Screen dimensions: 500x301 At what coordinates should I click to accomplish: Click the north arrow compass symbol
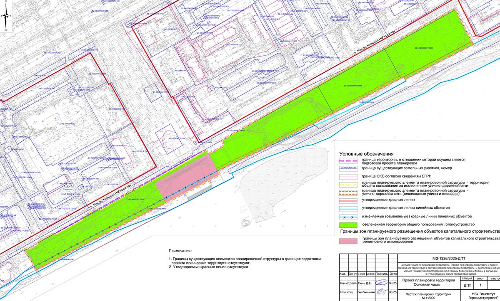click(x=6, y=17)
